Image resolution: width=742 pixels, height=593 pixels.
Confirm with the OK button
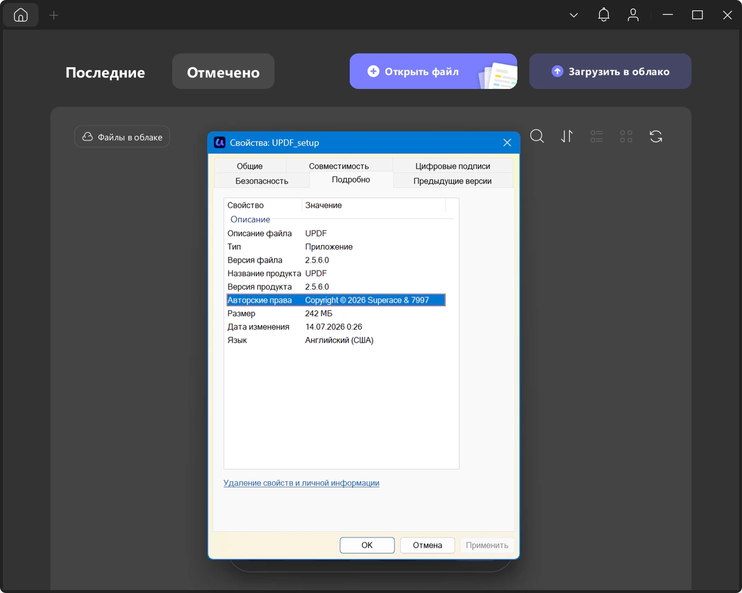(367, 545)
